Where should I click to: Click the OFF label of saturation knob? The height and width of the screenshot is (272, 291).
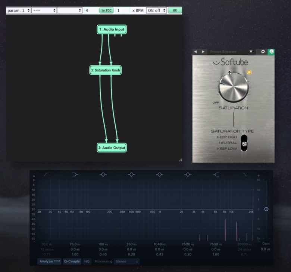tap(216, 103)
